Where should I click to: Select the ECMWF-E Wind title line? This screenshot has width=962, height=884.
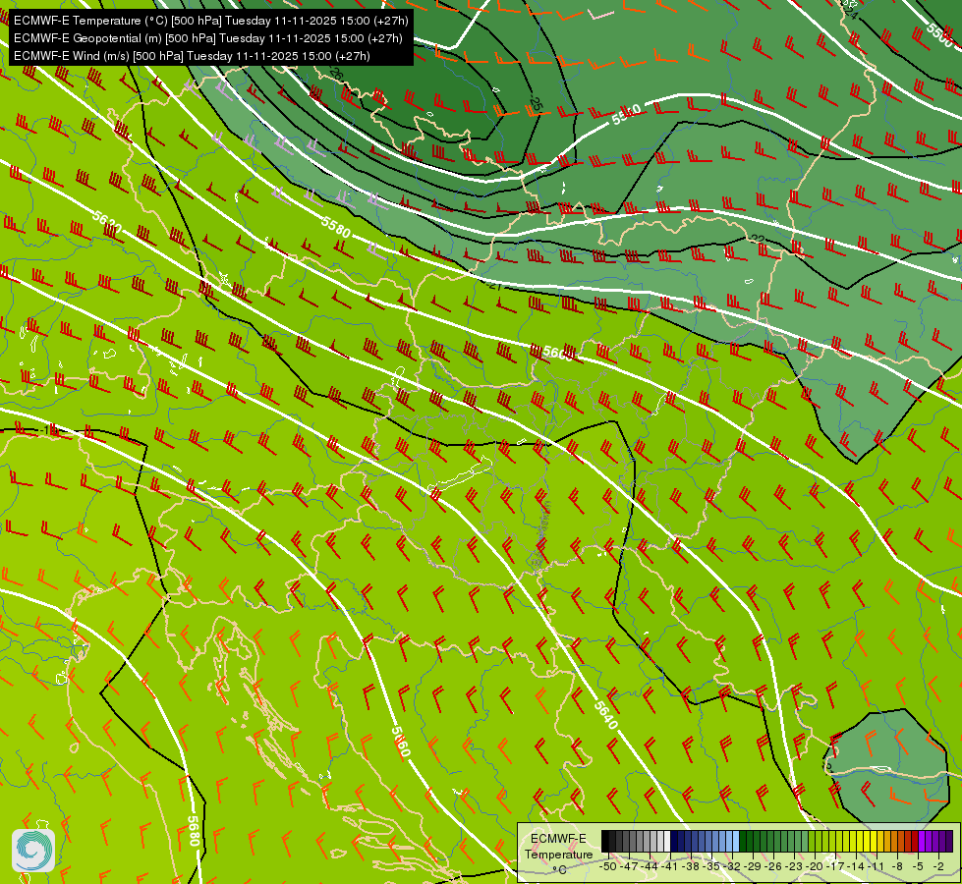coord(192,56)
